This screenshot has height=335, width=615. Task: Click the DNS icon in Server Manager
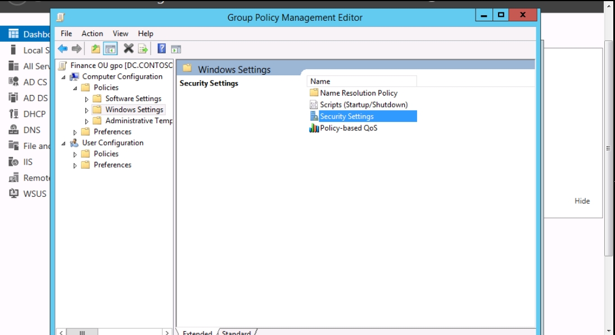[13, 129]
